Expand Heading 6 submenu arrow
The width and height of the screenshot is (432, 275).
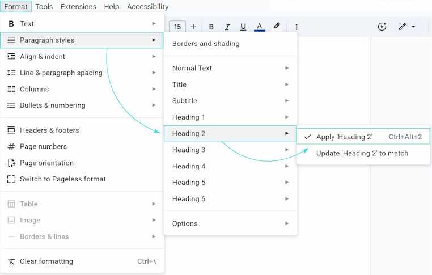pyautogui.click(x=287, y=198)
